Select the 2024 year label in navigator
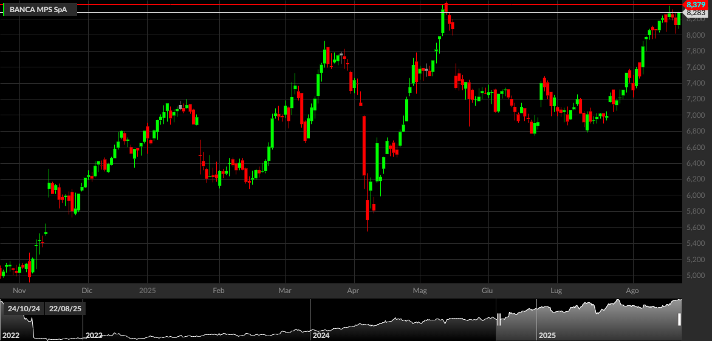Screen dimensions: 712x341 click(x=321, y=336)
